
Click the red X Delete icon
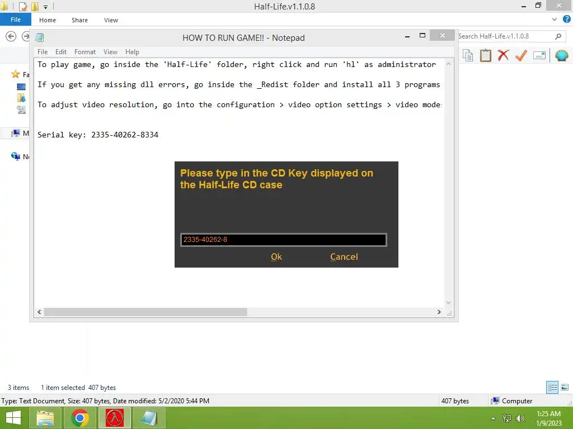pyautogui.click(x=503, y=55)
